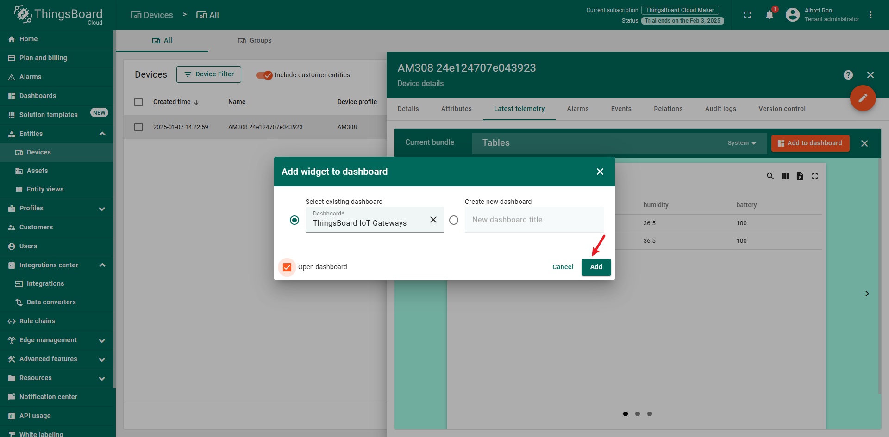The height and width of the screenshot is (437, 889).
Task: Go to next widget with right chevron
Action: pos(867,294)
